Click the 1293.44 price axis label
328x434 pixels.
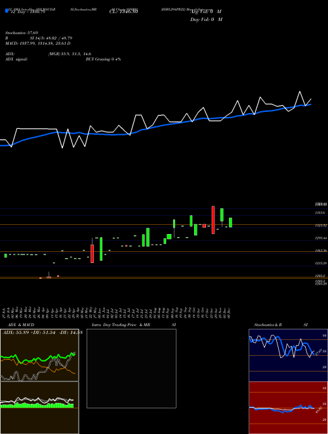pyautogui.click(x=321, y=238)
